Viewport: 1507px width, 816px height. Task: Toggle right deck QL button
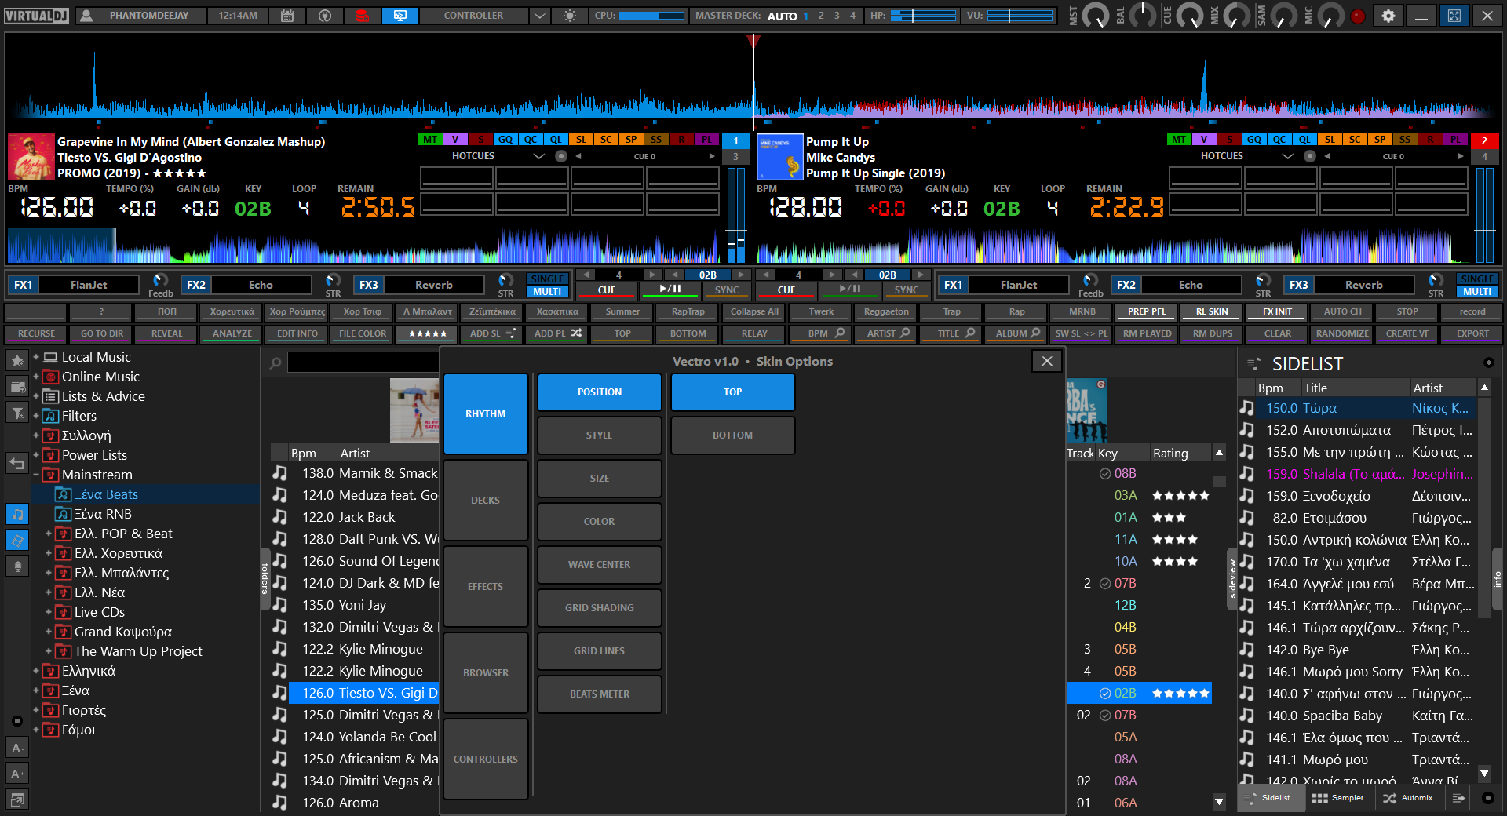(x=1304, y=140)
